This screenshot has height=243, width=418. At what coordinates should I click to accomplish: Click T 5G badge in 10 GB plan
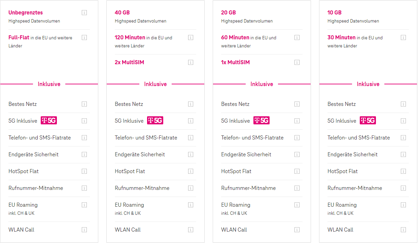(x=368, y=120)
